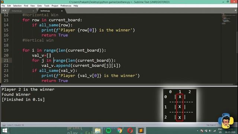Toggle the side bar status icon
The height and width of the screenshot is (134, 238).
pos(4,125)
